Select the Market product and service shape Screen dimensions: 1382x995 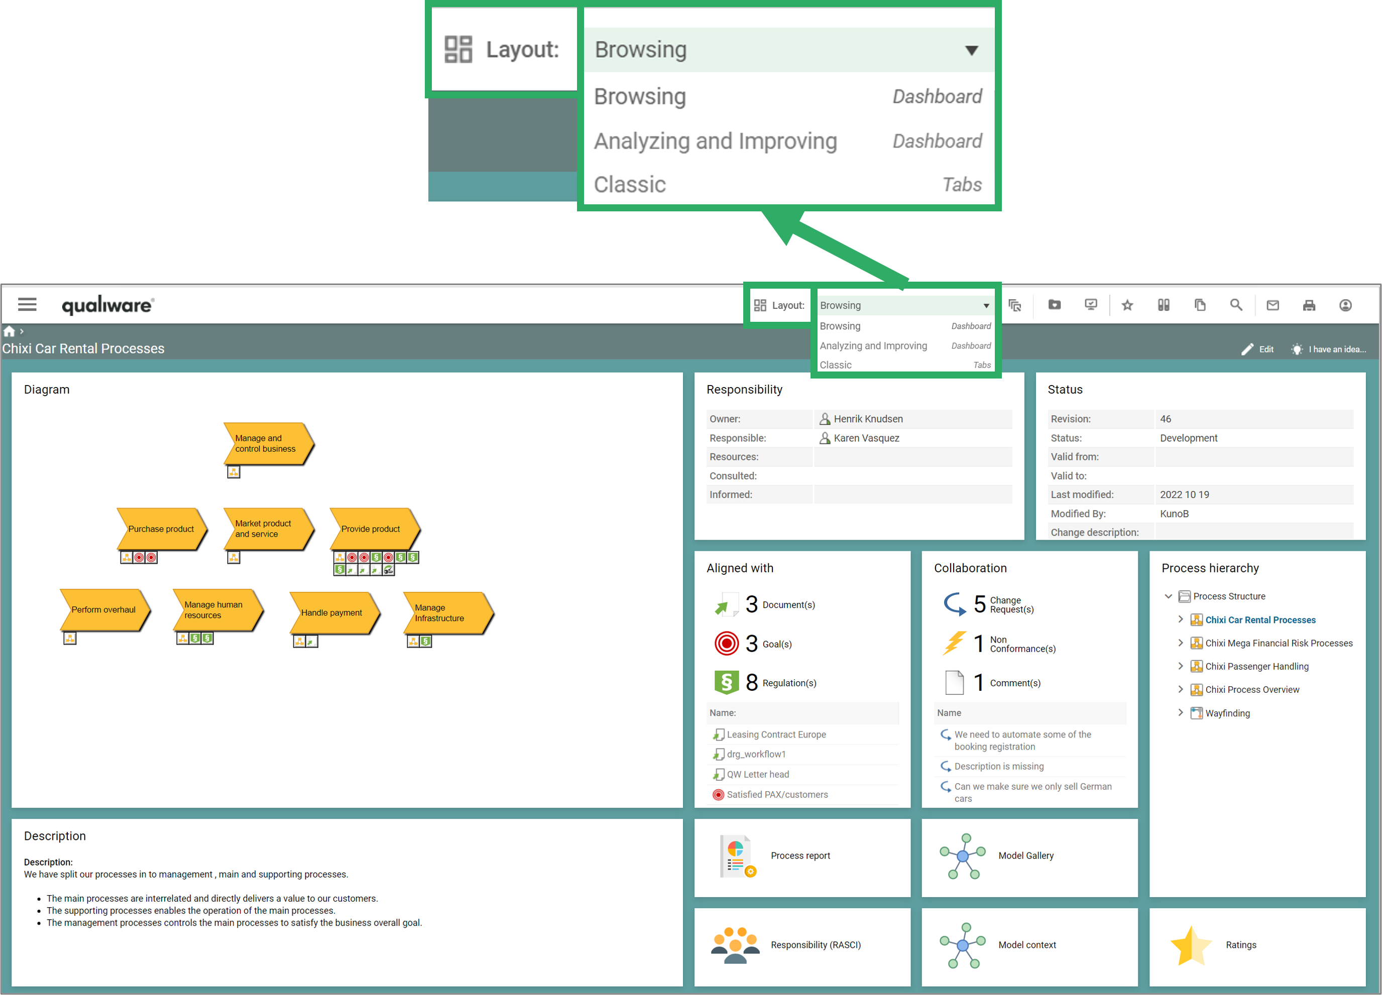[x=269, y=529]
